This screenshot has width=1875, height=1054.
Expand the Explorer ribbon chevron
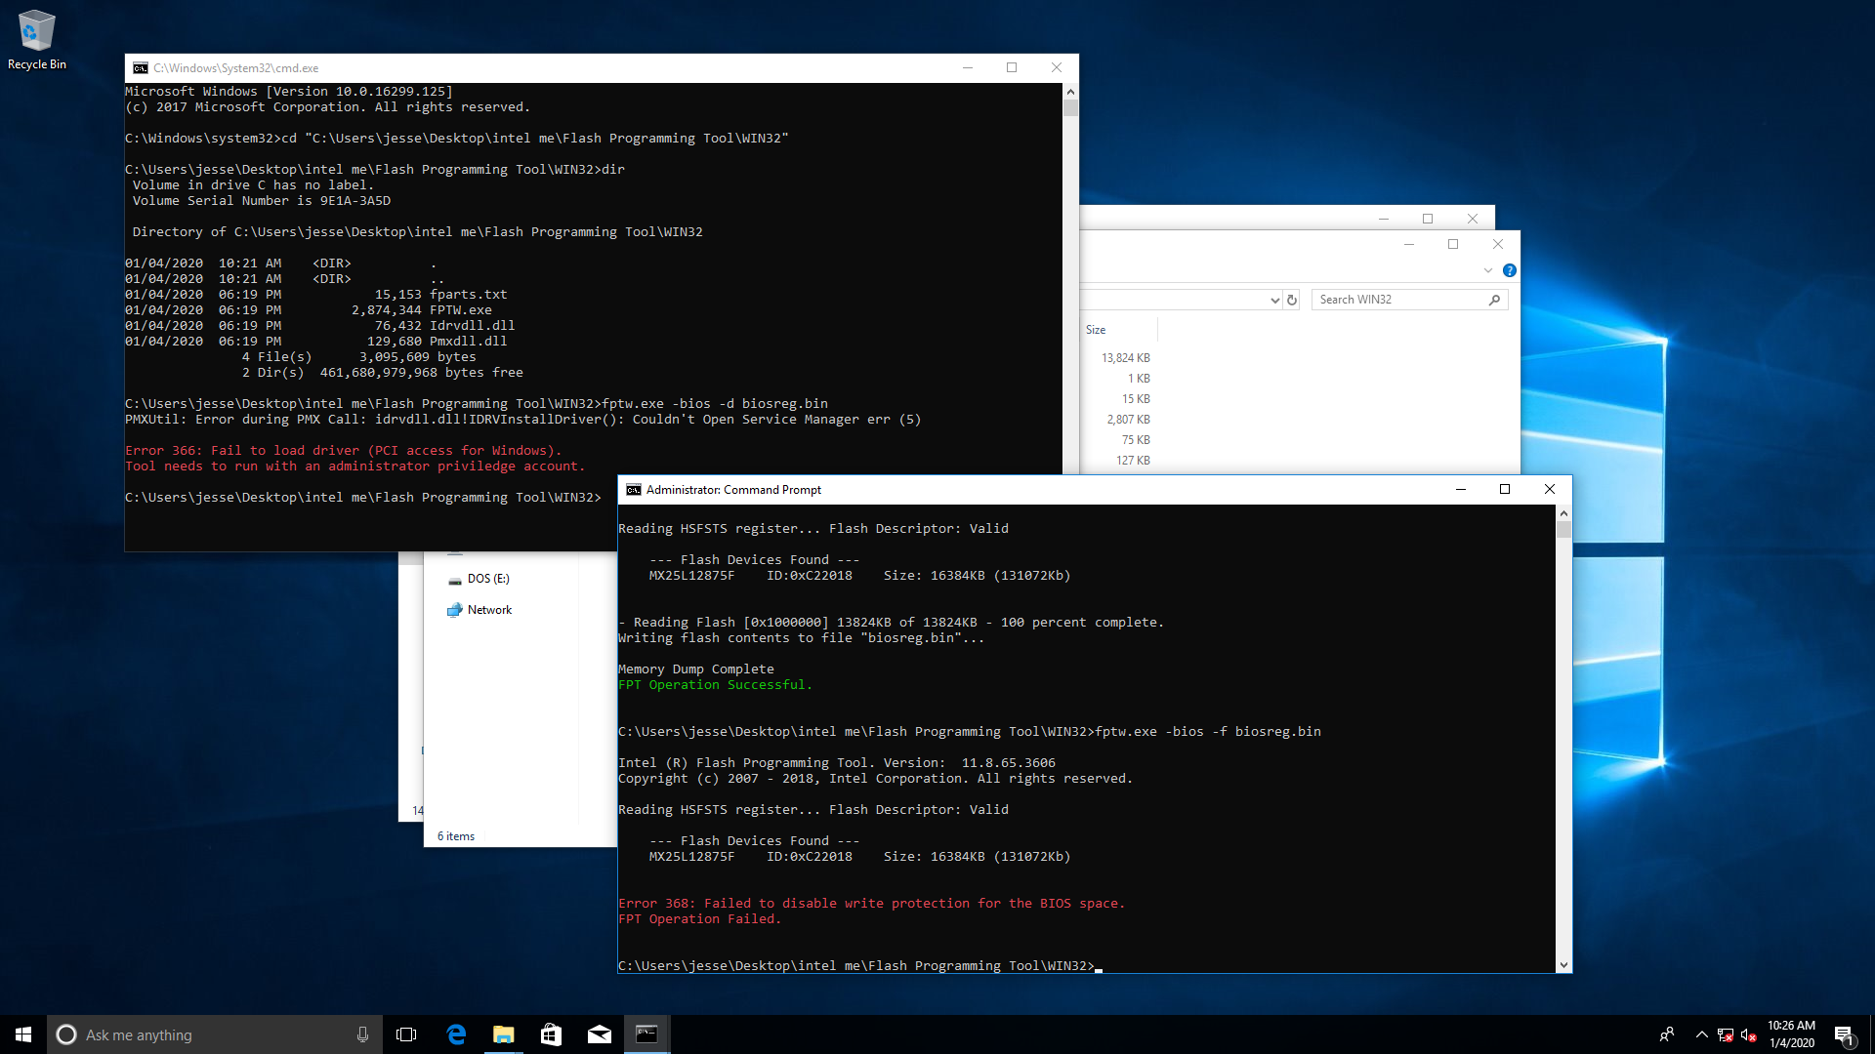coord(1488,270)
